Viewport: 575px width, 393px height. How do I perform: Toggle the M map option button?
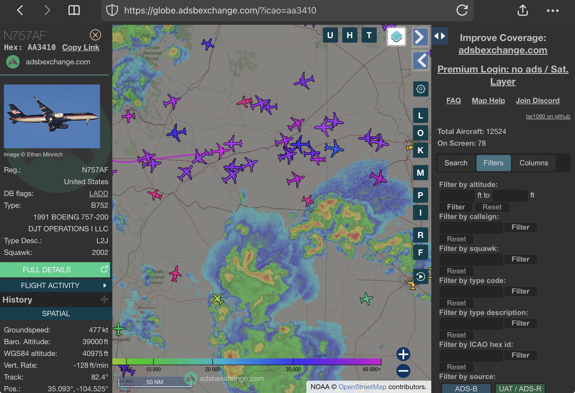click(x=421, y=173)
